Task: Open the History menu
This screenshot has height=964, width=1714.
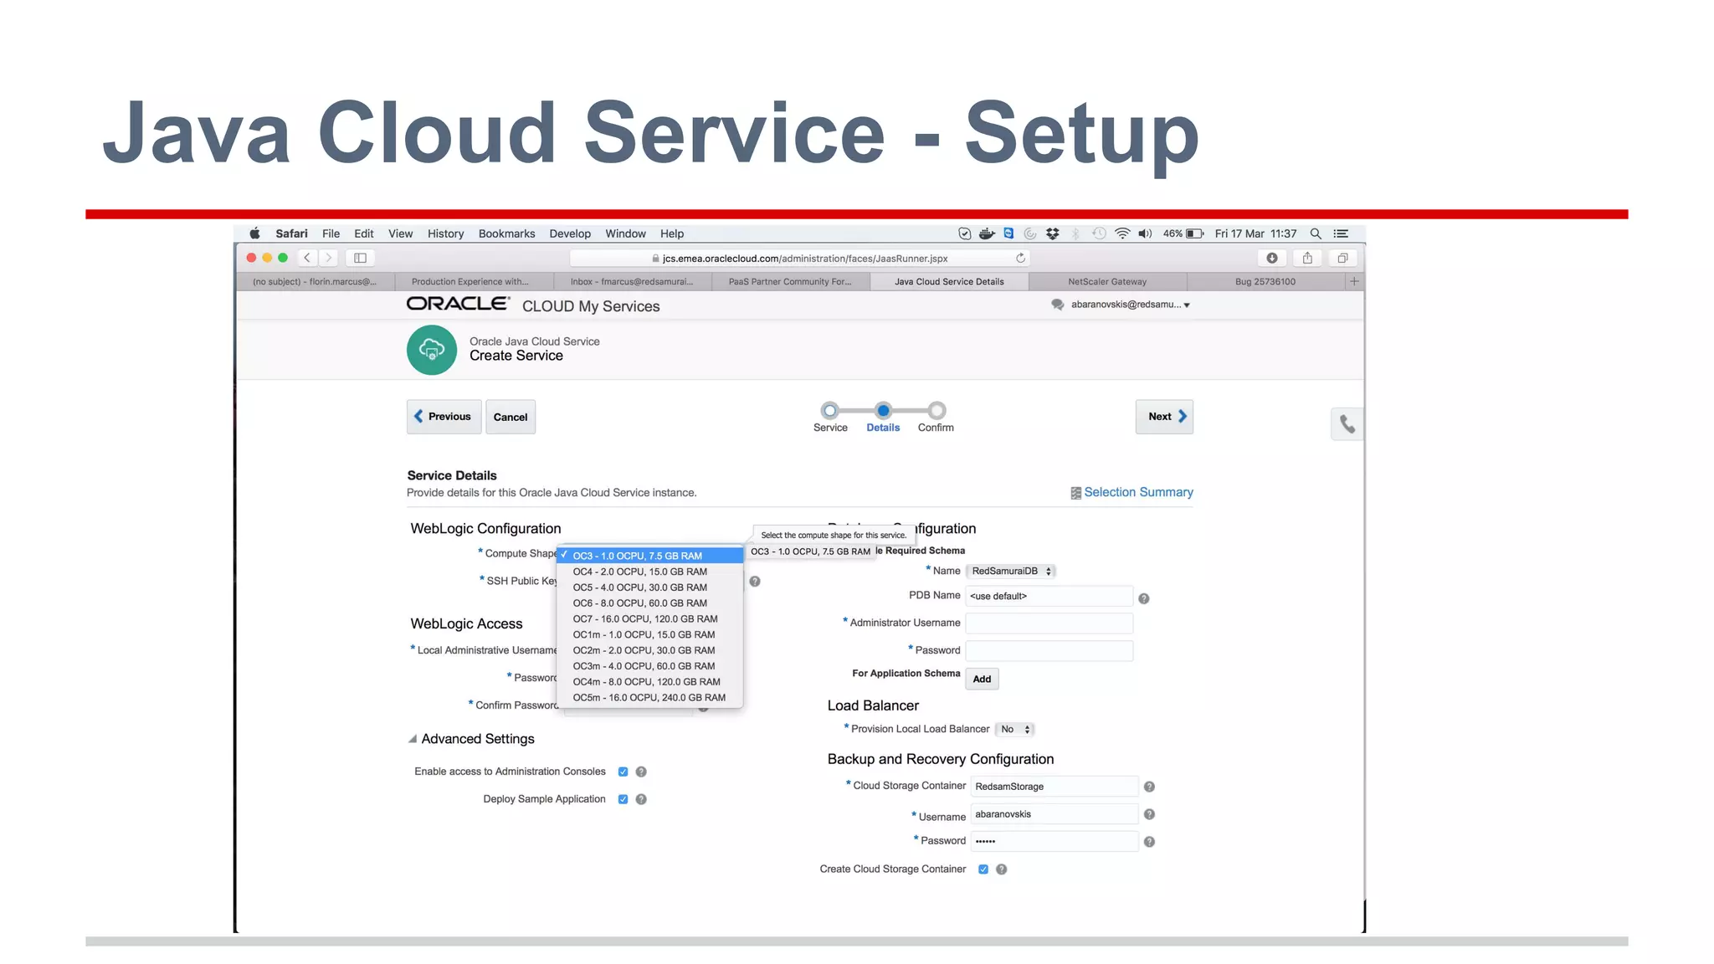Action: [x=445, y=233]
